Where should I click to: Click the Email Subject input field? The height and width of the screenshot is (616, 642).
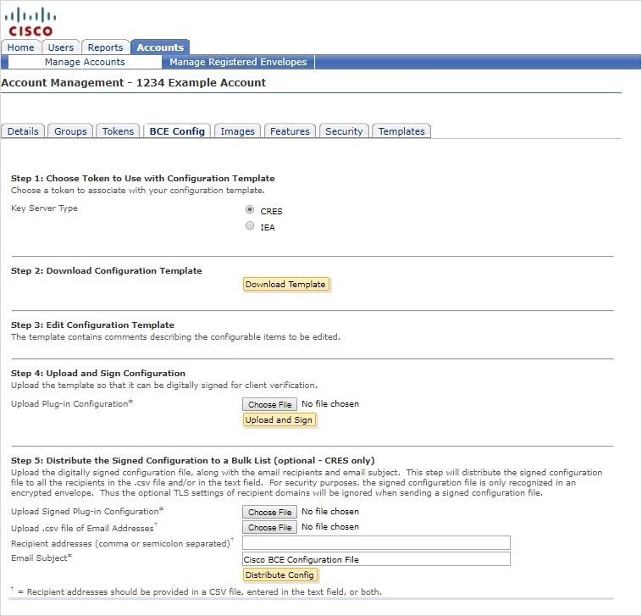376,559
